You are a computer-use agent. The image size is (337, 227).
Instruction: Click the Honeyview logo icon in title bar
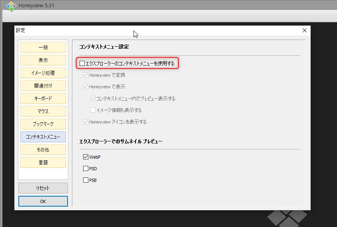10,7
